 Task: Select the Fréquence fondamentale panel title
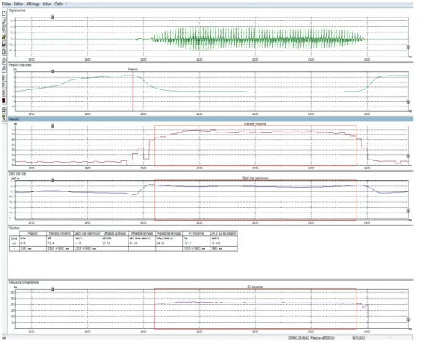24,282
